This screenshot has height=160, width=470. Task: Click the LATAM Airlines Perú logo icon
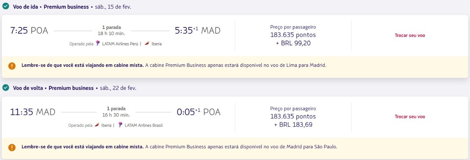coord(98,43)
